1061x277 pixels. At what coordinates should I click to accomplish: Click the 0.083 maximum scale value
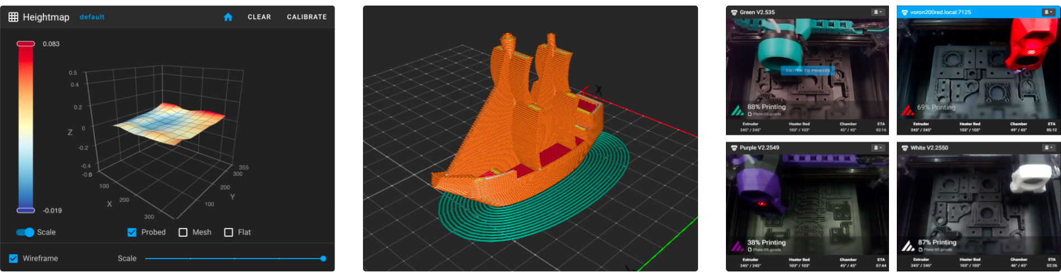tap(51, 43)
